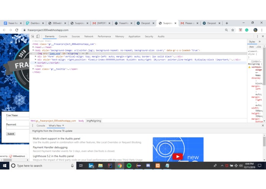Show more sidebar tabs chevron
The image size is (266, 189).
click(259, 42)
